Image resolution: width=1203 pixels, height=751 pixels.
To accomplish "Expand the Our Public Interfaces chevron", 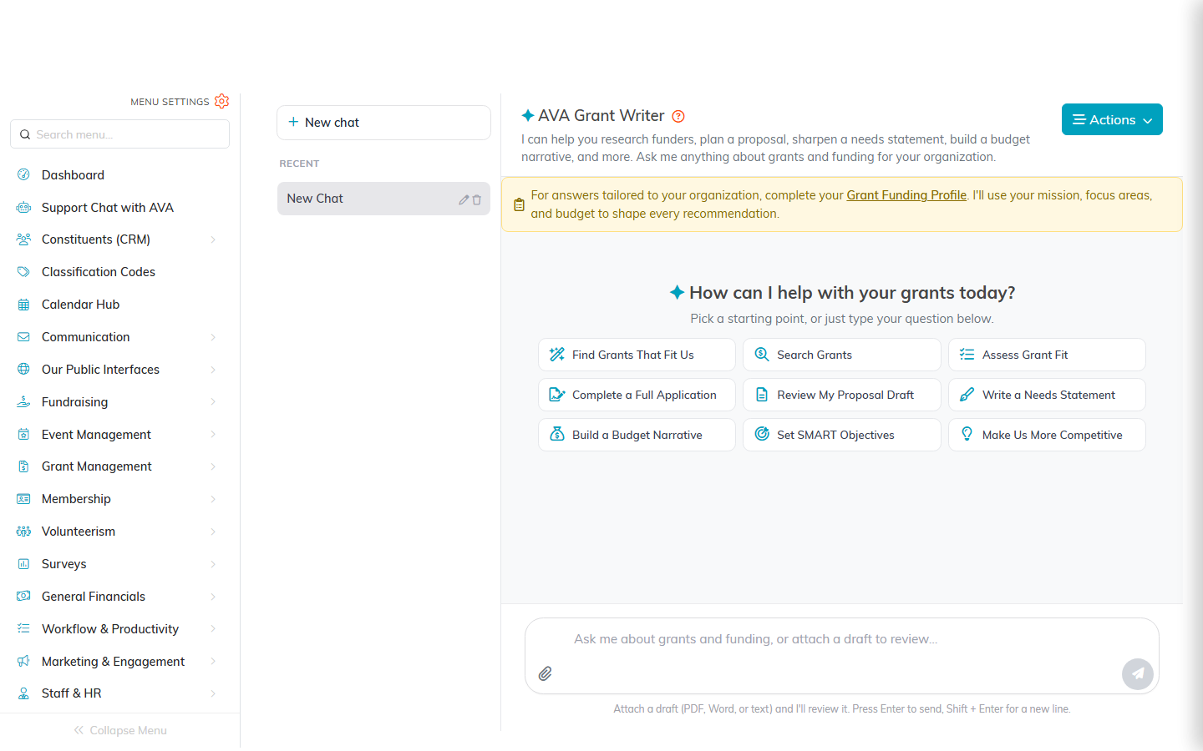I will [213, 370].
